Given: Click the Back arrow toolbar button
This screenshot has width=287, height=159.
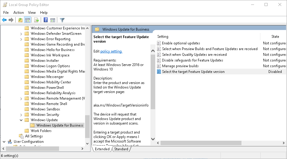Looking at the screenshot, I should point(4,20).
